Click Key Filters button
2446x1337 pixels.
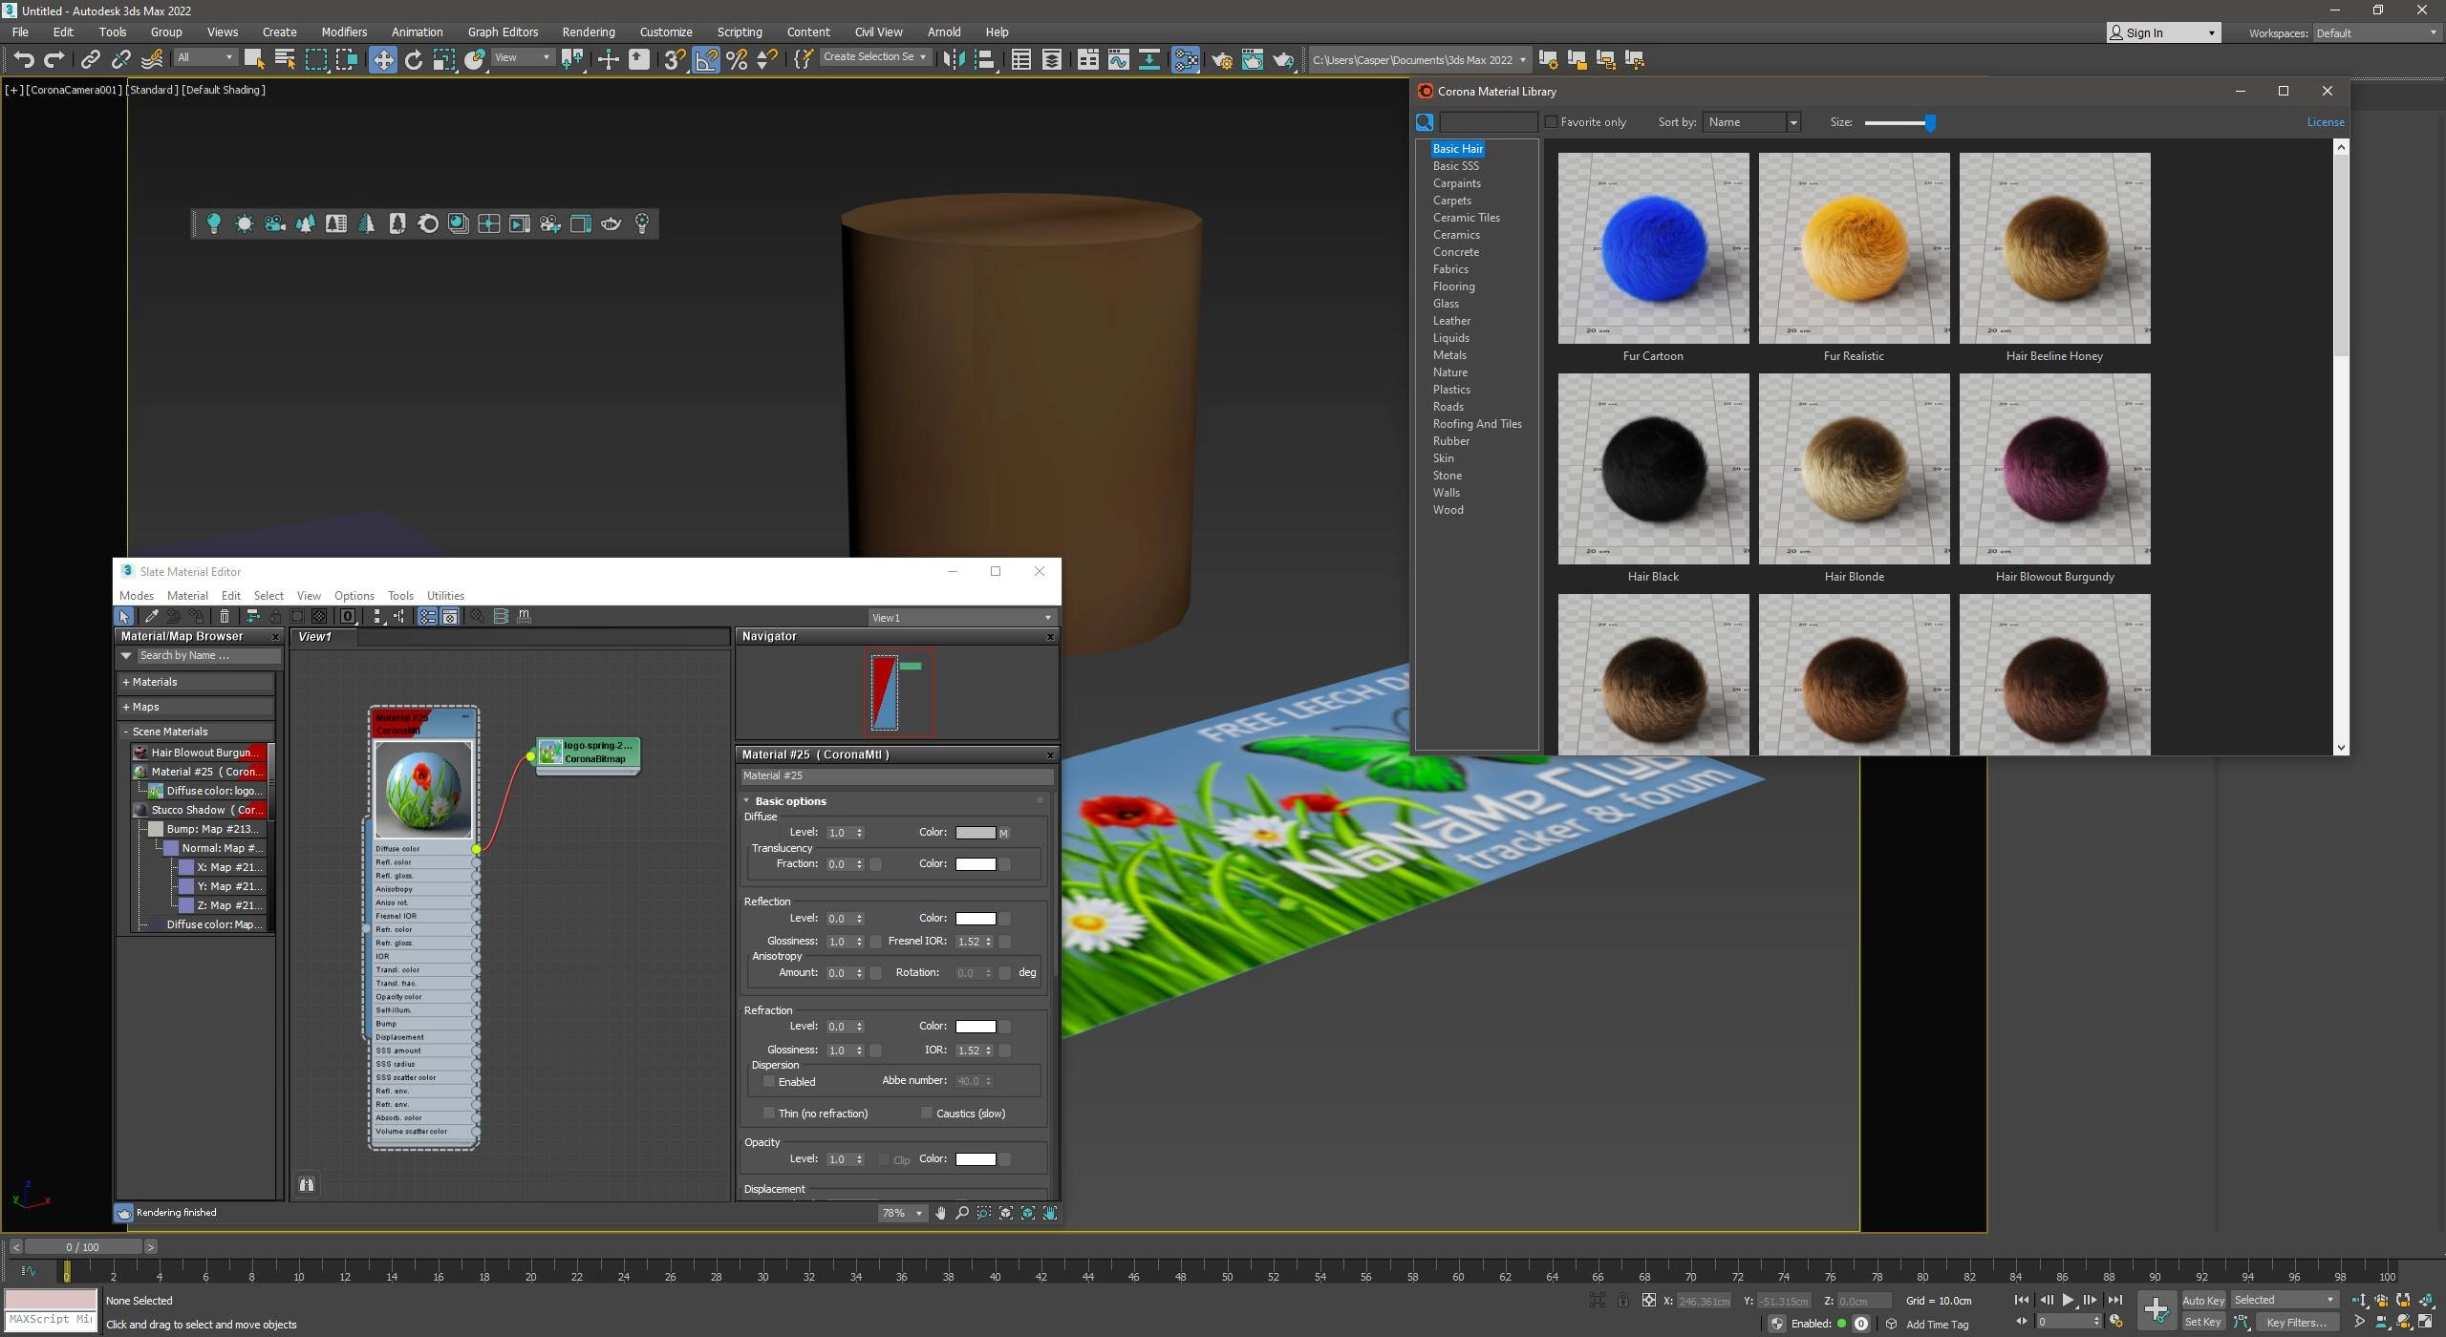(x=2297, y=1323)
